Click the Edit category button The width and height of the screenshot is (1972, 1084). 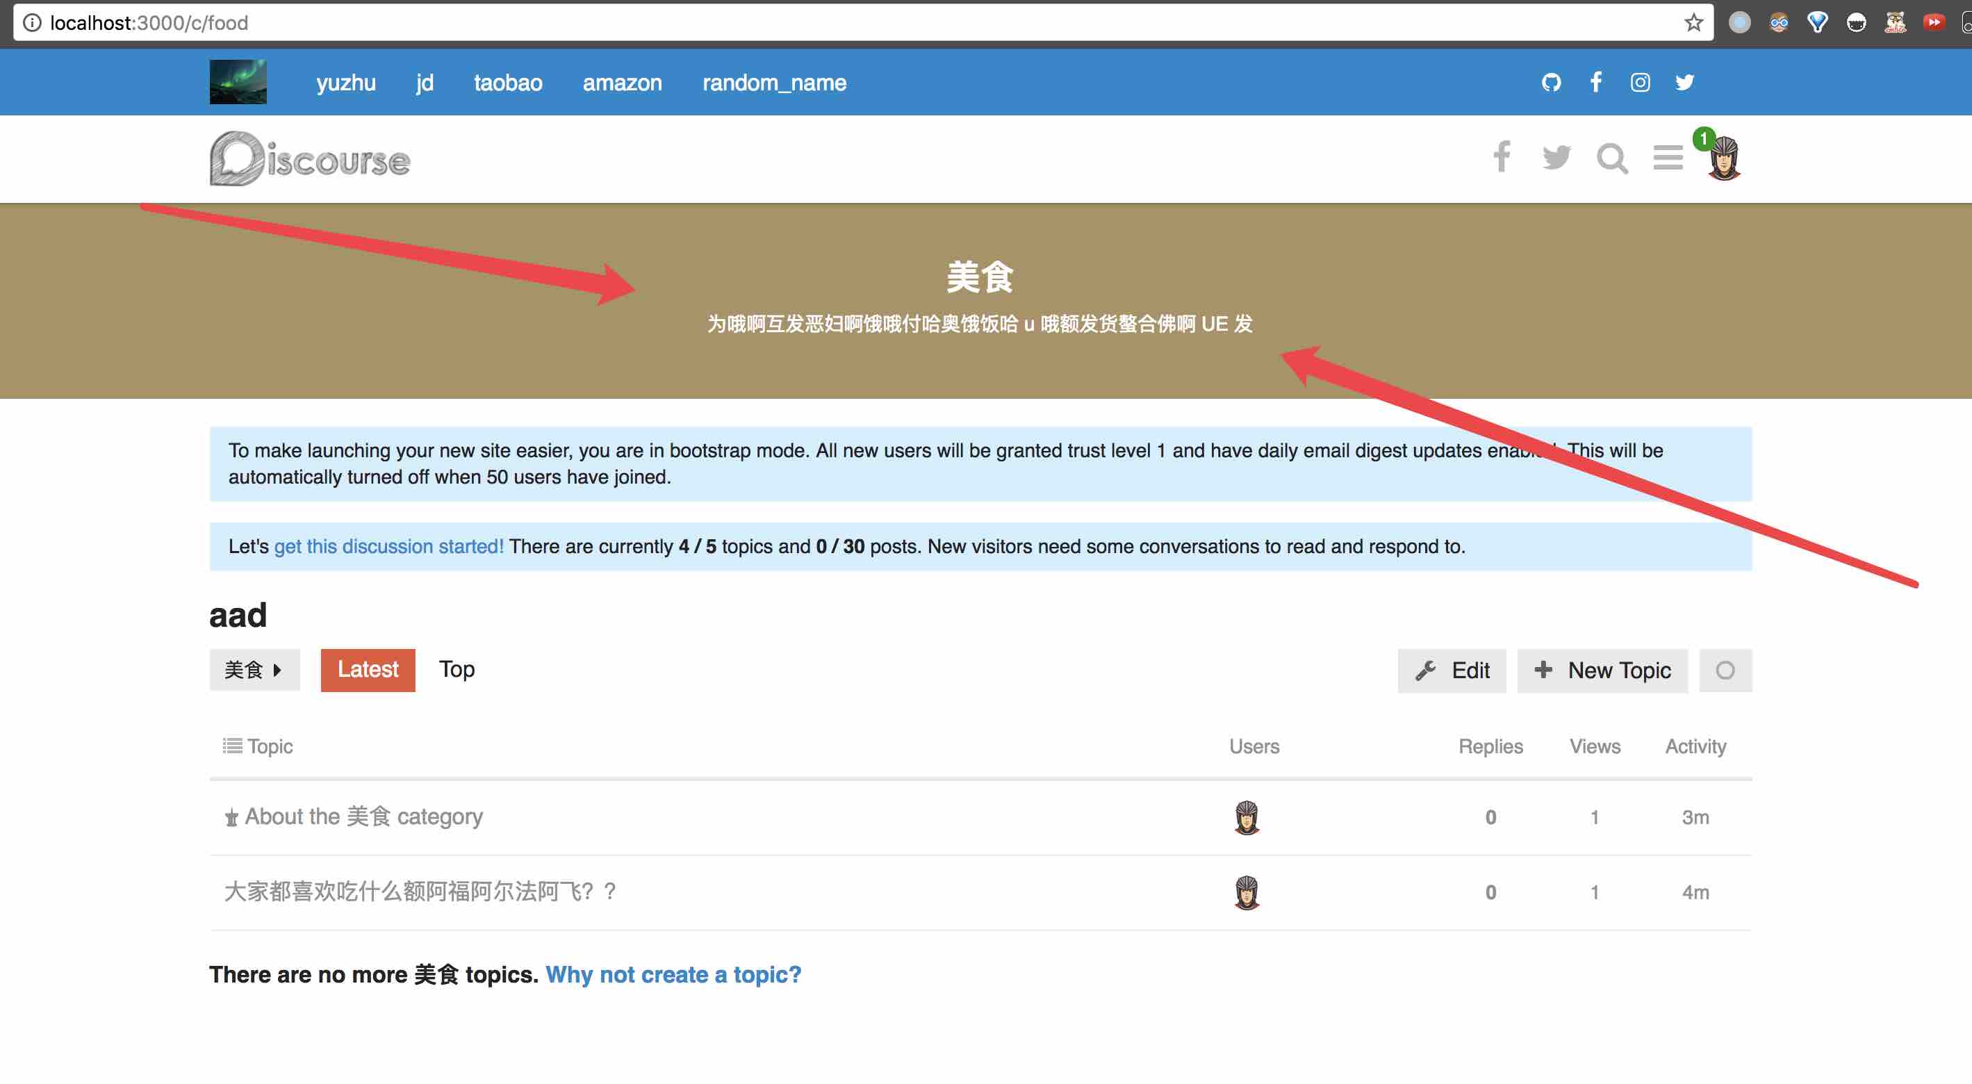pyautogui.click(x=1452, y=671)
